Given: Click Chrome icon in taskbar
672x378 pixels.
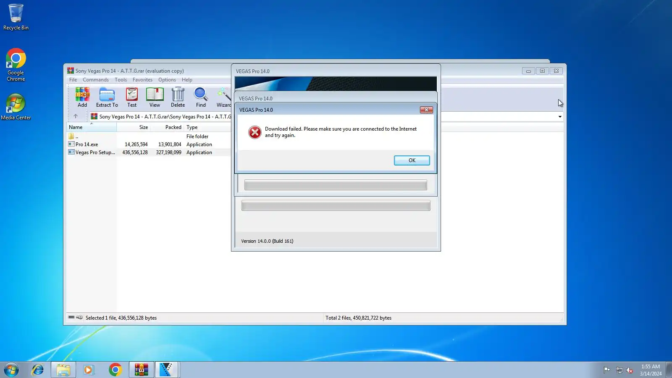Looking at the screenshot, I should [x=115, y=370].
